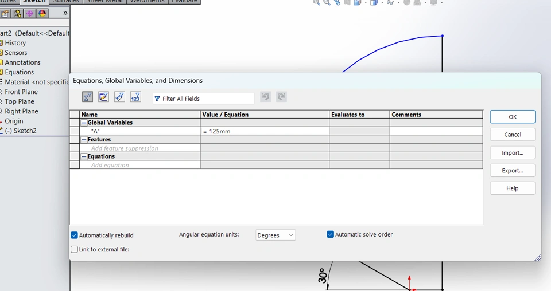Expand more FeatureManager tabs with the » chevron
The width and height of the screenshot is (551, 291).
65,13
